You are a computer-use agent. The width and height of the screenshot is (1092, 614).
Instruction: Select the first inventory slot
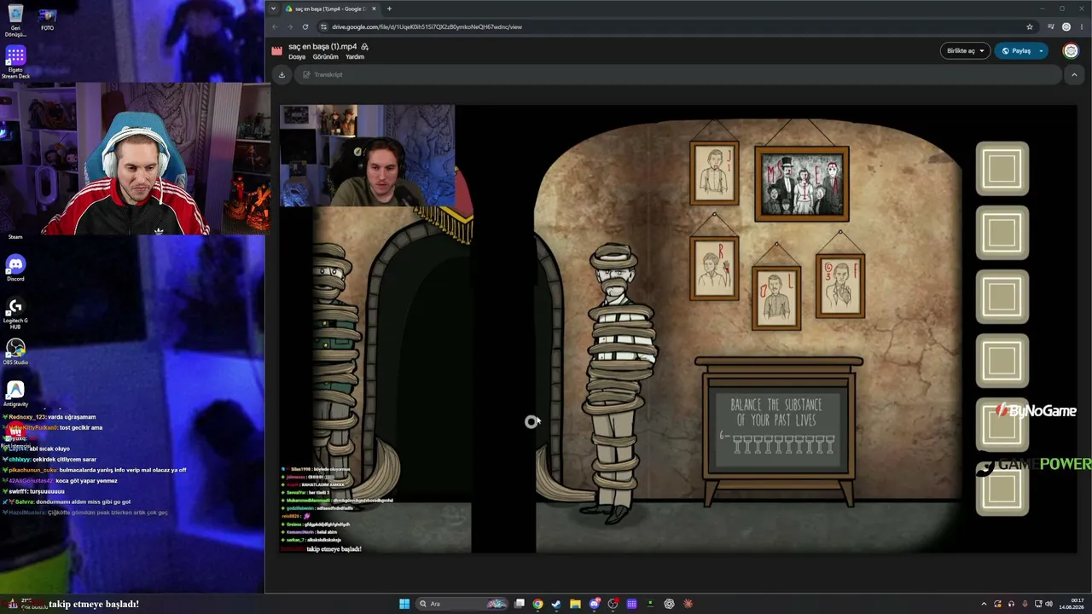click(x=1002, y=169)
